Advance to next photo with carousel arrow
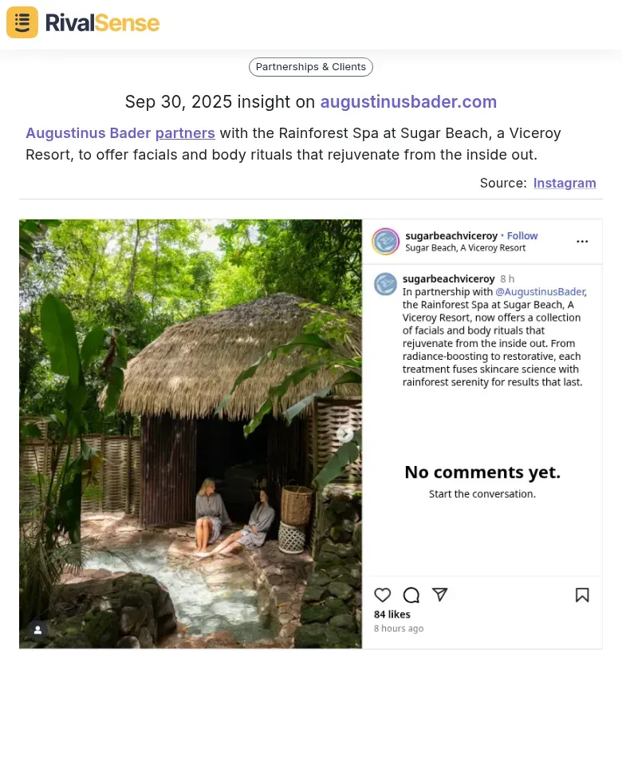Image resolution: width=622 pixels, height=766 pixels. [x=344, y=434]
